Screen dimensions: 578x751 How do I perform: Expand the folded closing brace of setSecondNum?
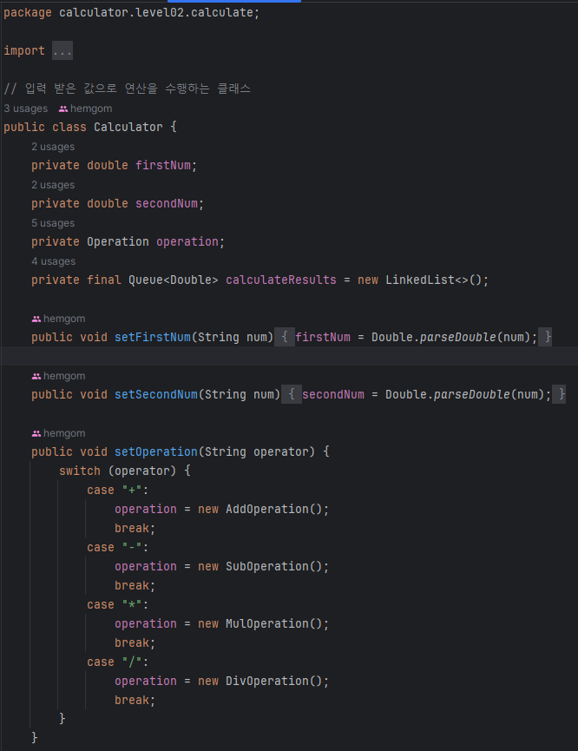point(559,395)
